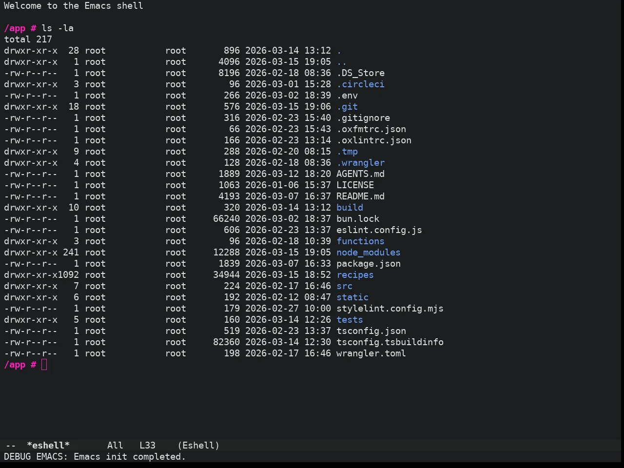624x468 pixels.
Task: Click the 34944 size of recipes
Action: 226,275
